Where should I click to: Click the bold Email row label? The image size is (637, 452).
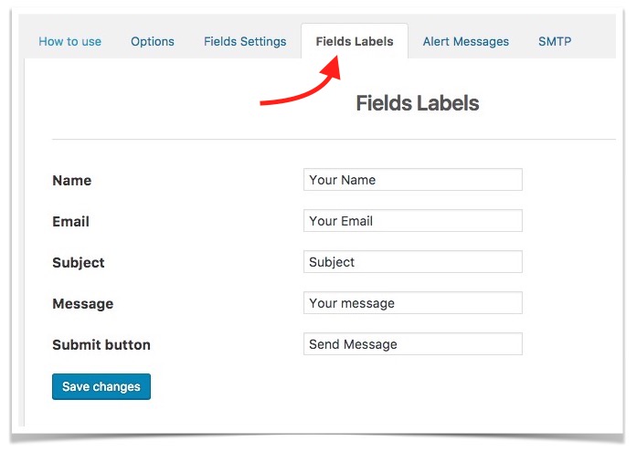(x=70, y=222)
